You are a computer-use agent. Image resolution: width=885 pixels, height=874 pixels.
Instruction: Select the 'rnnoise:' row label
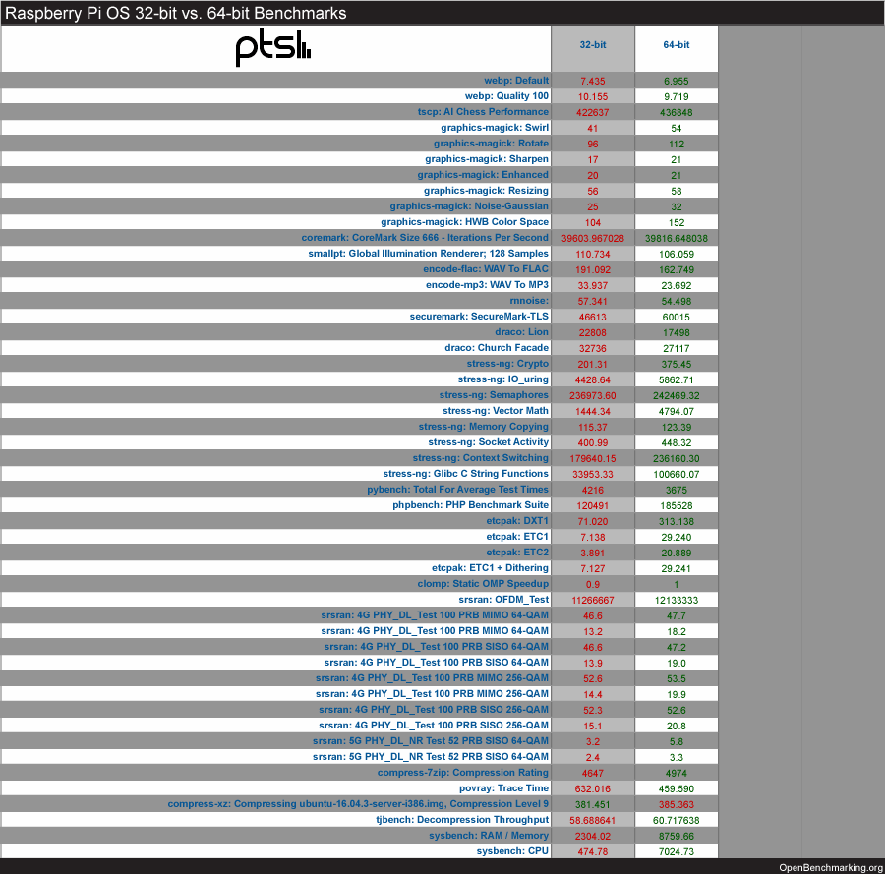click(529, 301)
